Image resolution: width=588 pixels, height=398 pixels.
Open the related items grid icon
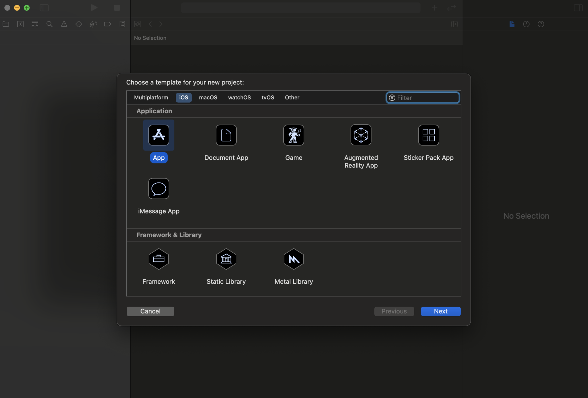(x=138, y=24)
